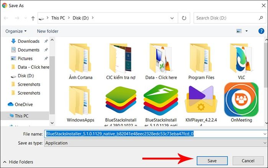Select the CIC kiểm tra nợ folder
The image size is (268, 168).
[x=121, y=62]
